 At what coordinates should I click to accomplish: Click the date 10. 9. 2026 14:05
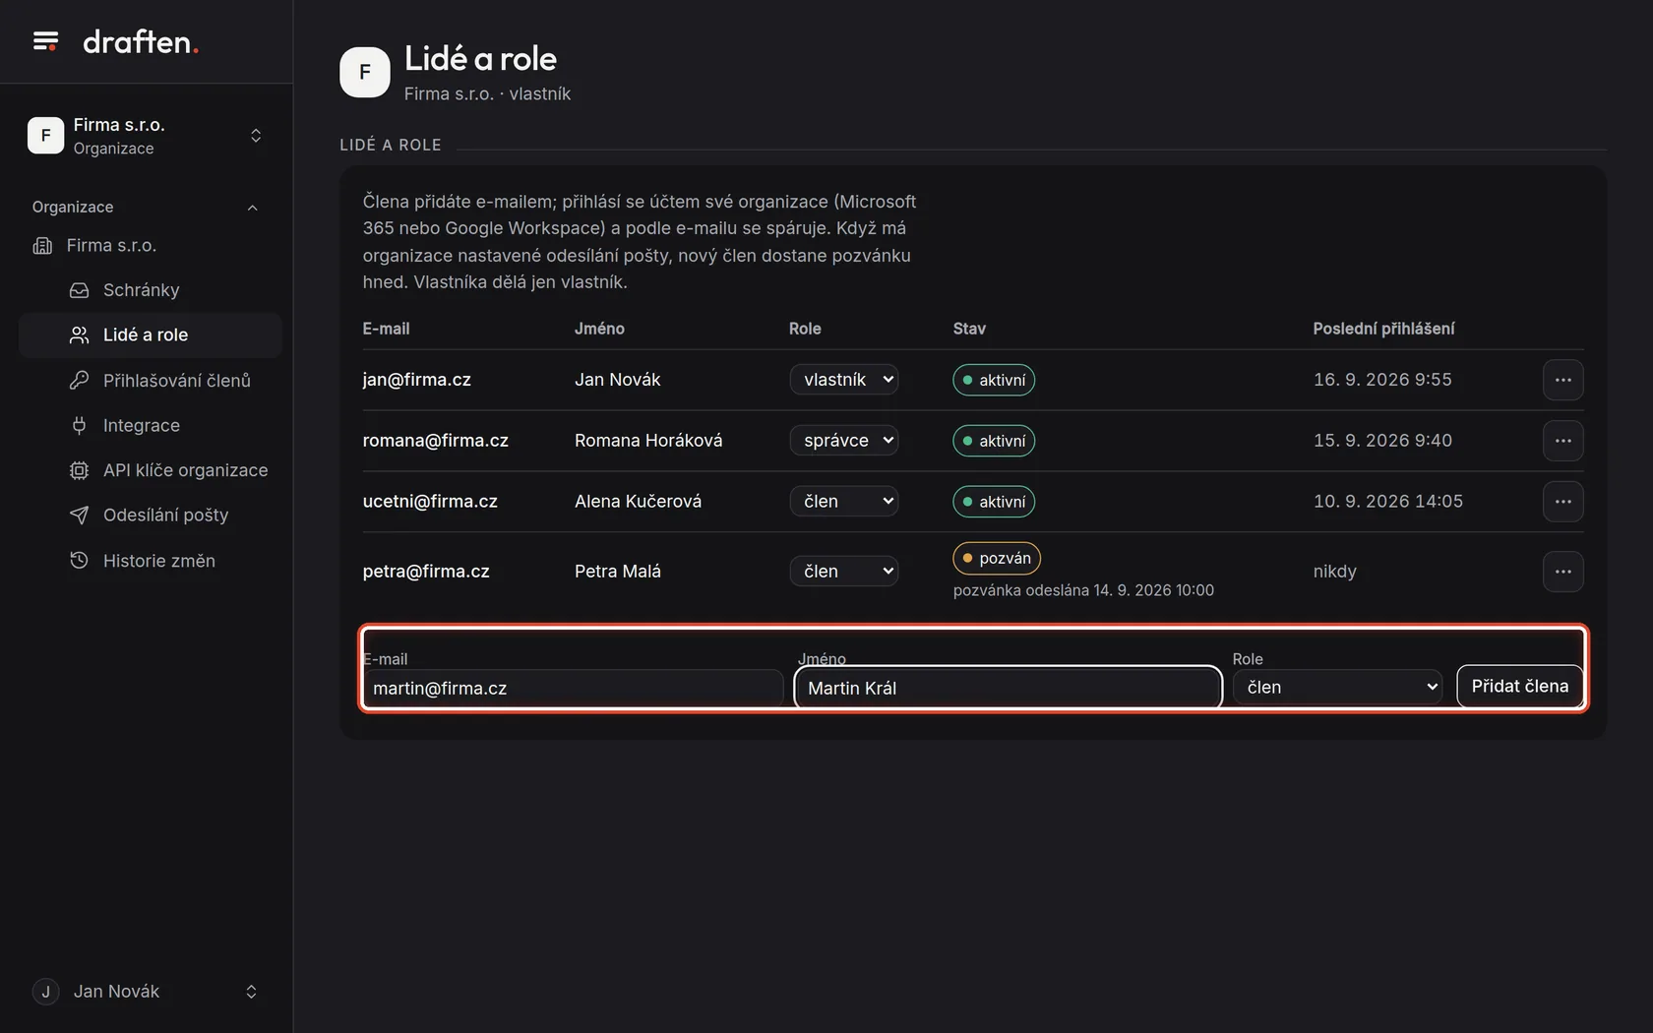pos(1388,502)
